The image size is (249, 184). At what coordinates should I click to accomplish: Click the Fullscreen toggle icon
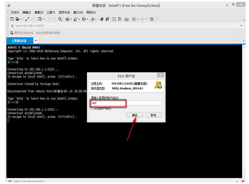pos(114,19)
